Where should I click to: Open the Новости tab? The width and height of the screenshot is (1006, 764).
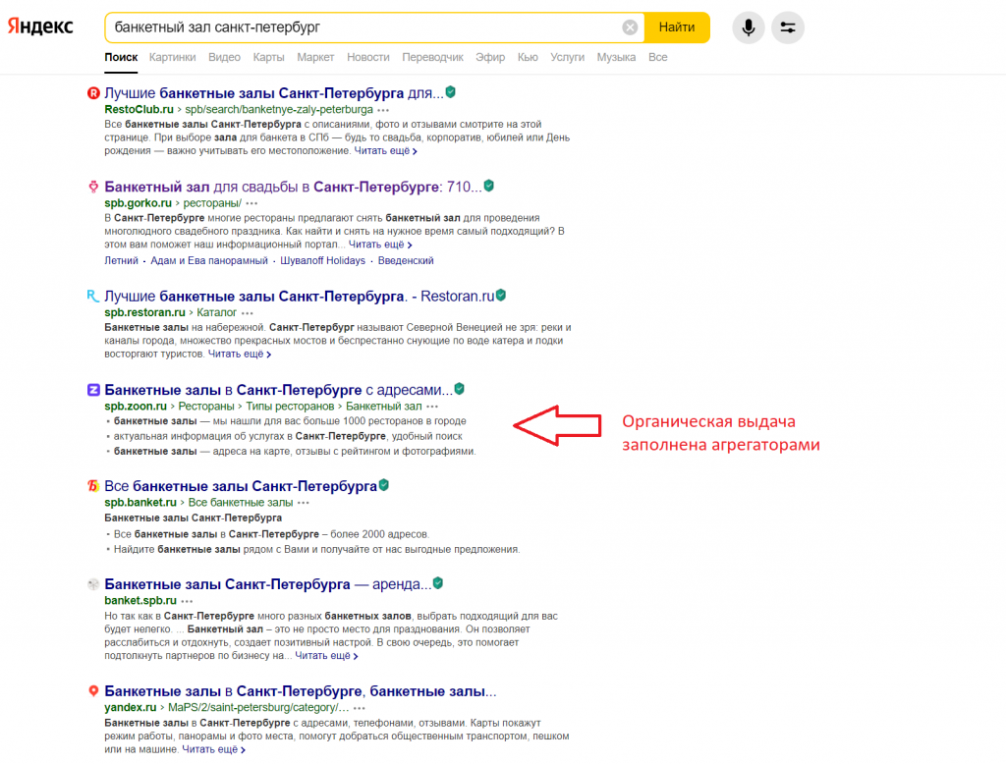[367, 57]
